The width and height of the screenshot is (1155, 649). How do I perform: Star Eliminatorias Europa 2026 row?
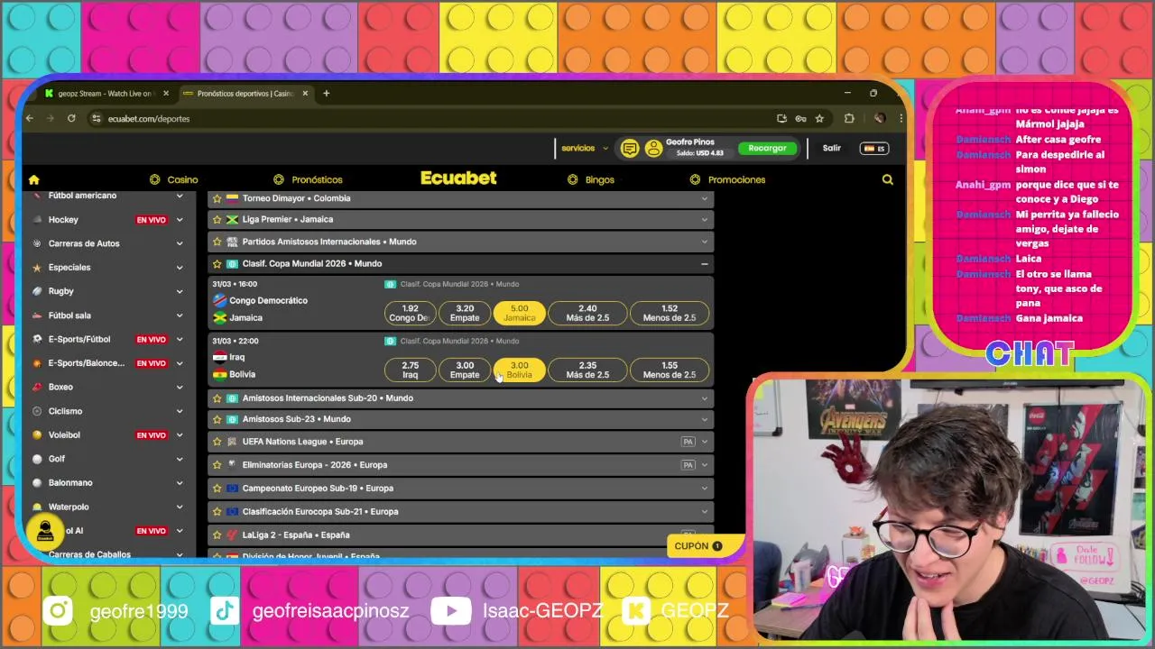tap(217, 465)
